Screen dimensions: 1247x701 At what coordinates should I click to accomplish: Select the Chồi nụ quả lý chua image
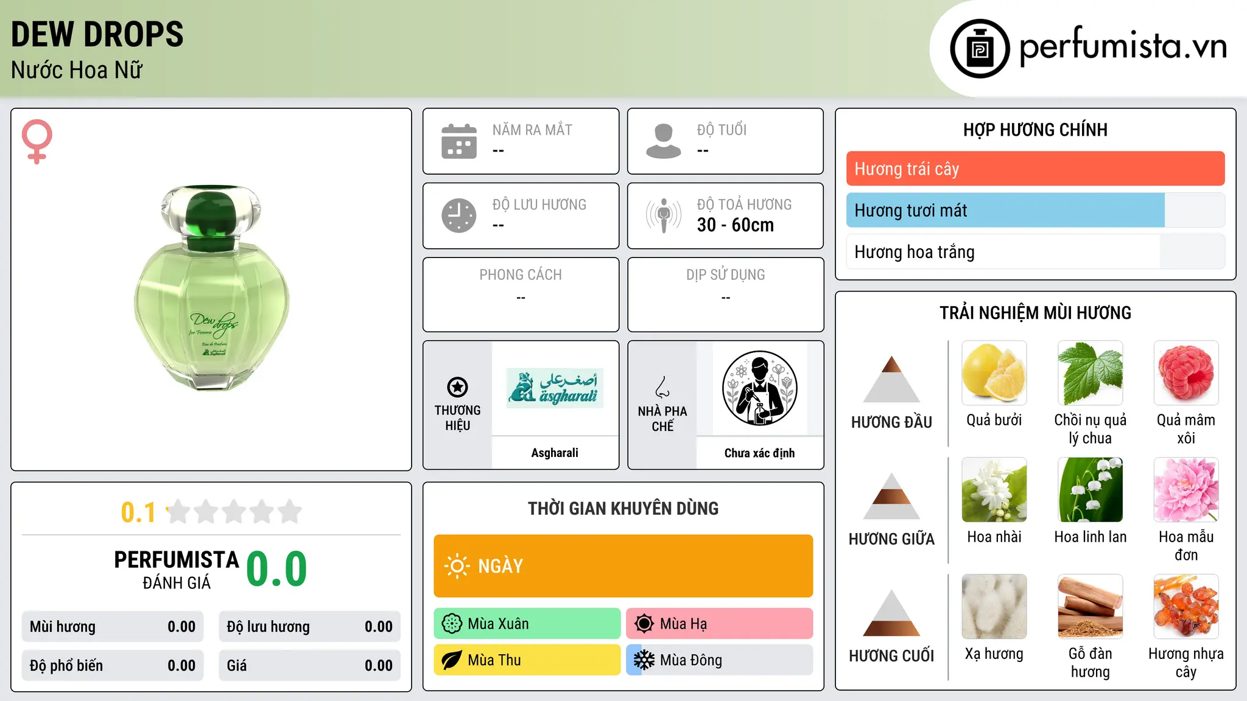coord(1091,373)
